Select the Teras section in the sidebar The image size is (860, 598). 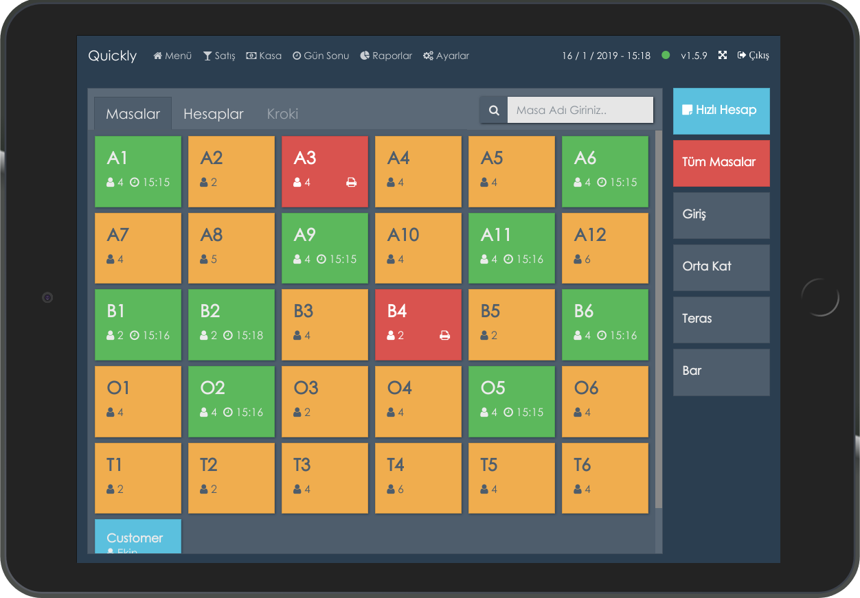[721, 320]
